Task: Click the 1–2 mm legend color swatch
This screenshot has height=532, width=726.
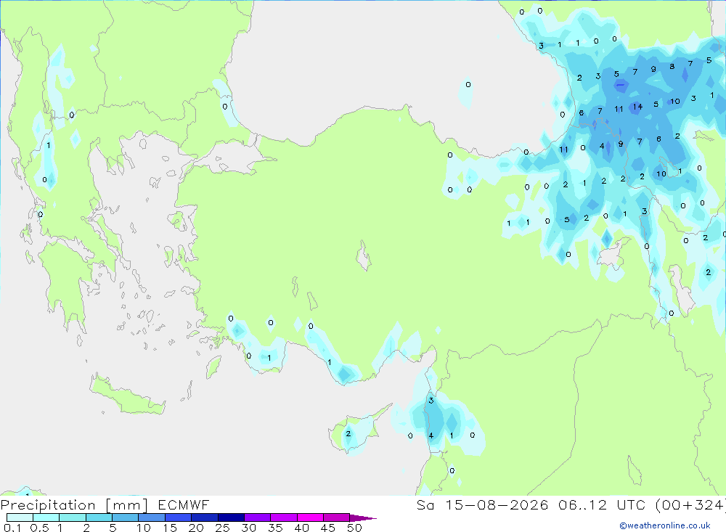Action: tap(73, 517)
